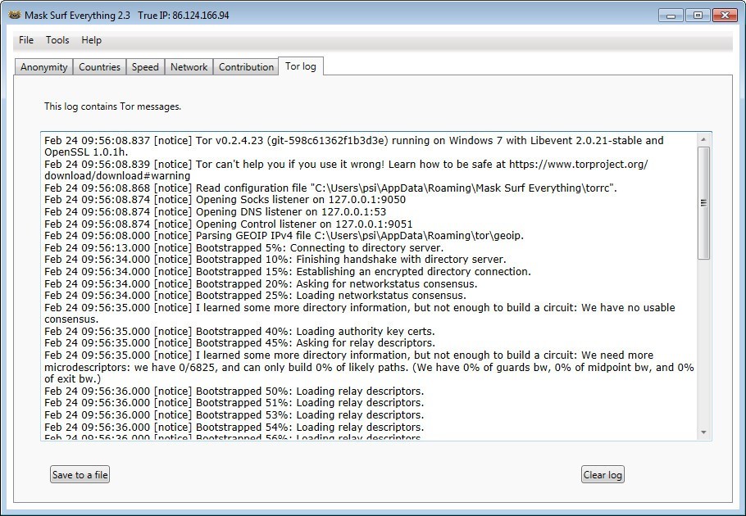Screen dimensions: 746x516
Task: Click the 'Bootstrapped 40%' log line
Action: (239, 331)
